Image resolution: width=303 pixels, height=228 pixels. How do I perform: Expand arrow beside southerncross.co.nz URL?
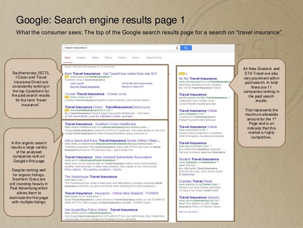pyautogui.click(x=149, y=127)
